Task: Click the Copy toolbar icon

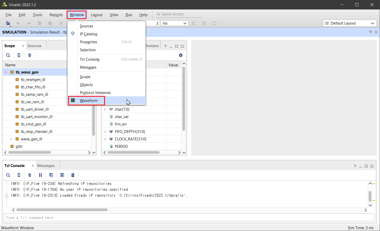Action: point(40,23)
